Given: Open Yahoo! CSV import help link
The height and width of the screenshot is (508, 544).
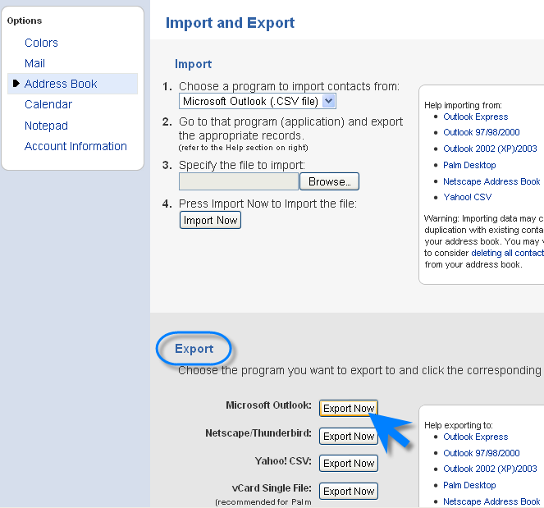Looking at the screenshot, I should point(468,197).
